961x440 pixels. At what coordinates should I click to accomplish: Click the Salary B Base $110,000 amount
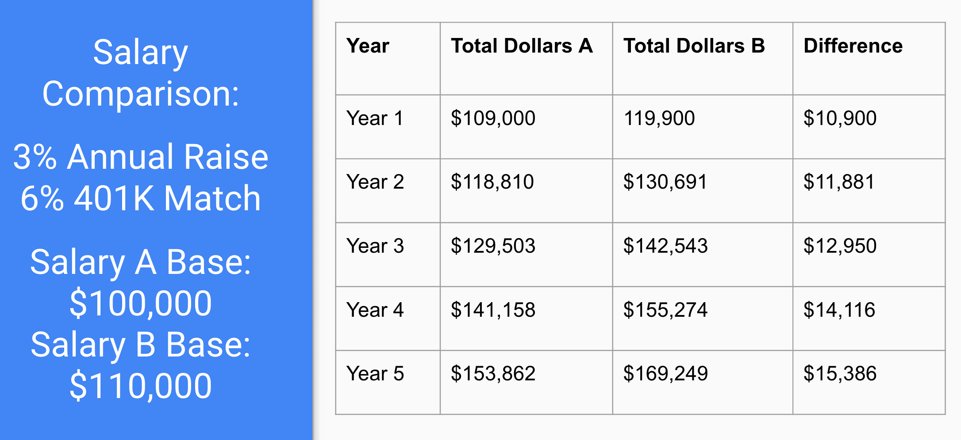point(141,386)
